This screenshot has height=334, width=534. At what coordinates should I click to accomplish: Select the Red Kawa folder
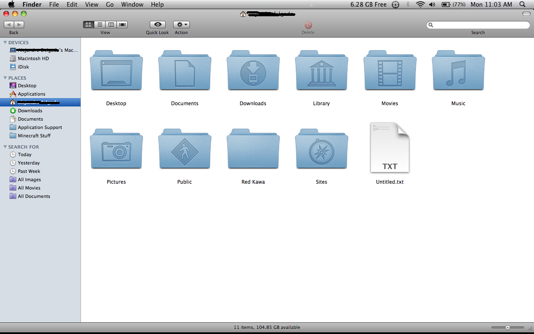(253, 149)
